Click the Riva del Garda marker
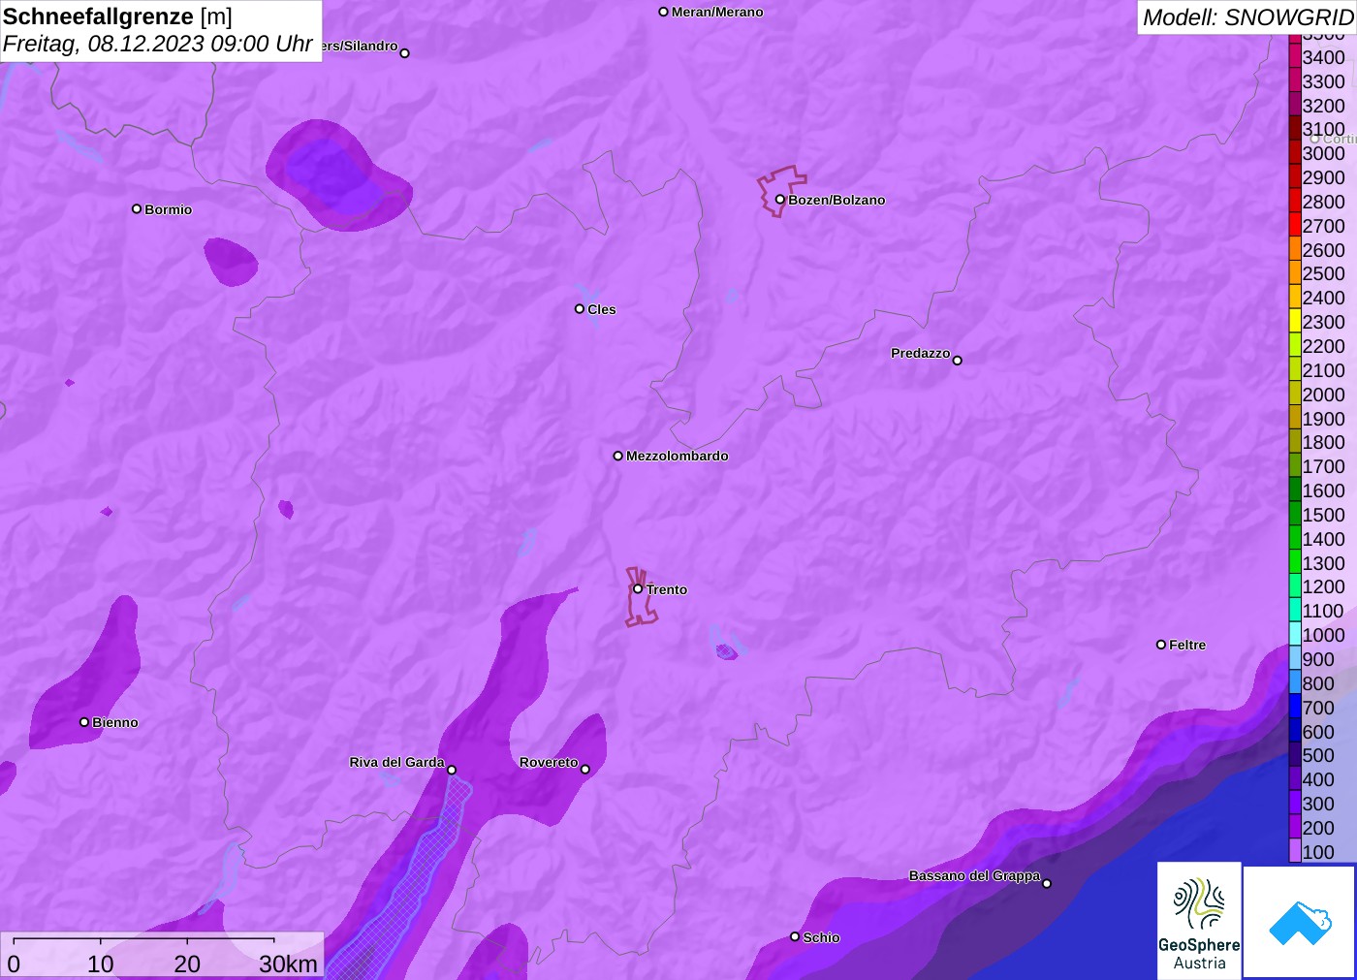The height and width of the screenshot is (980, 1357). (x=452, y=770)
